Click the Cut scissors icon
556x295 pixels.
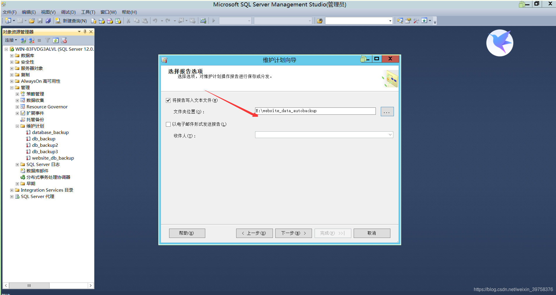click(x=128, y=21)
